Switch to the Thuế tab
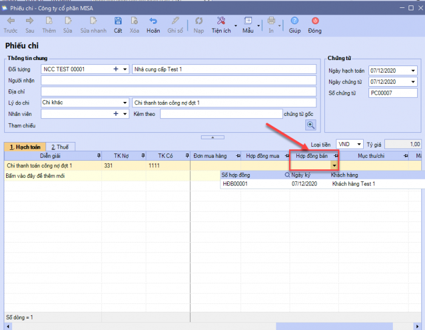This screenshot has width=425, height=330. tap(59, 147)
